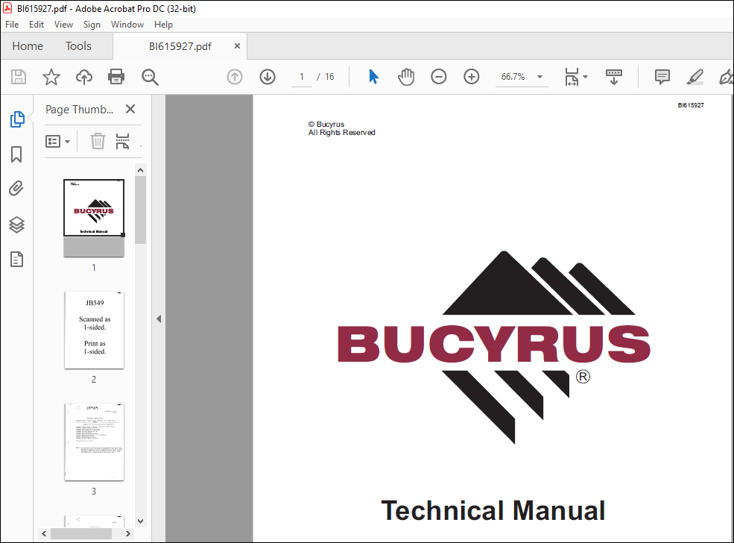
Task: Select the arrow Selection tool
Action: tap(373, 77)
